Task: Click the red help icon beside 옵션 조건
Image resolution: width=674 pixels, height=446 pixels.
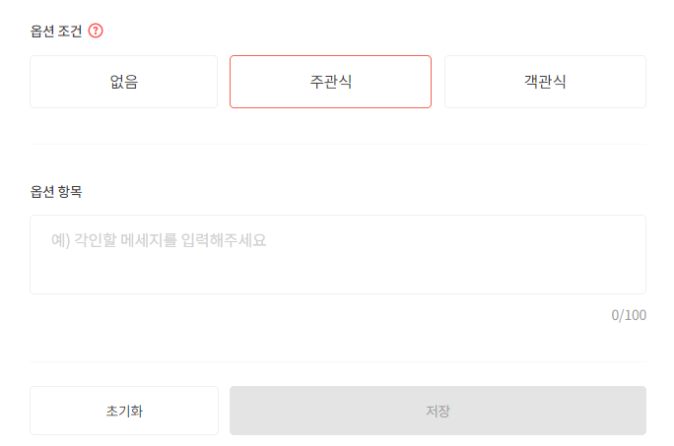Action: [96, 31]
